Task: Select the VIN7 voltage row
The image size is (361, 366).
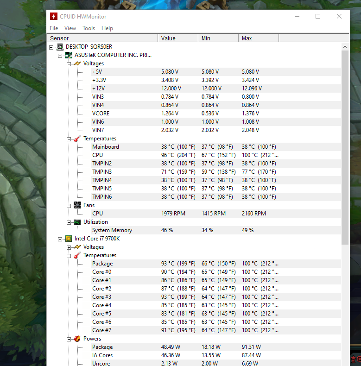Action: 216,130
